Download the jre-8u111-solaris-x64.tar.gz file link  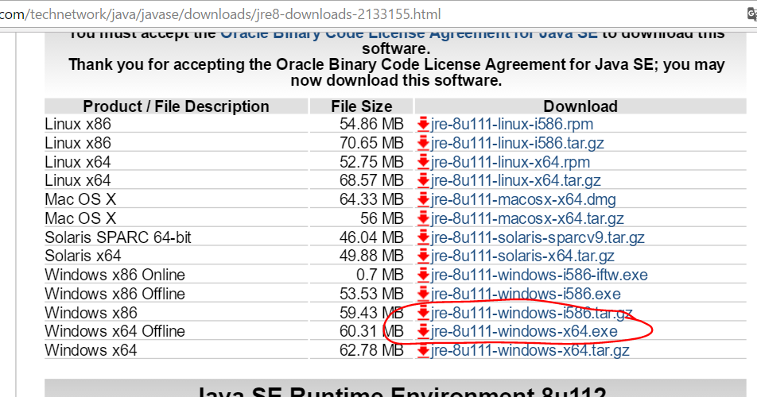click(522, 256)
